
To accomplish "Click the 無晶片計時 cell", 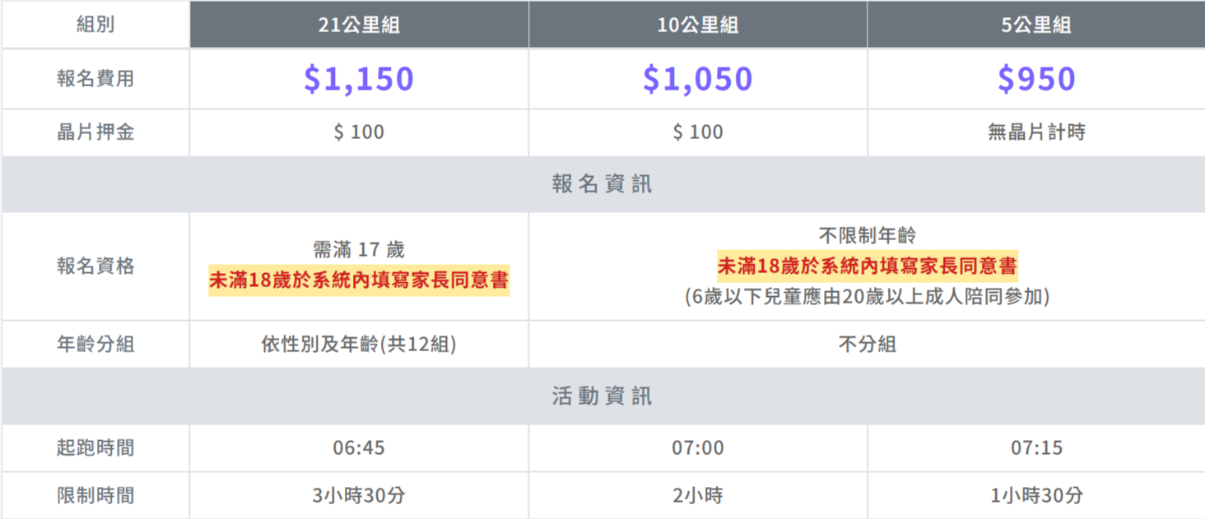I will (x=1036, y=132).
